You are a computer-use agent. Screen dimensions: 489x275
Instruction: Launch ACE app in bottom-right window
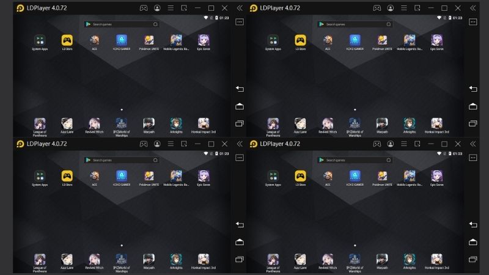click(x=328, y=176)
